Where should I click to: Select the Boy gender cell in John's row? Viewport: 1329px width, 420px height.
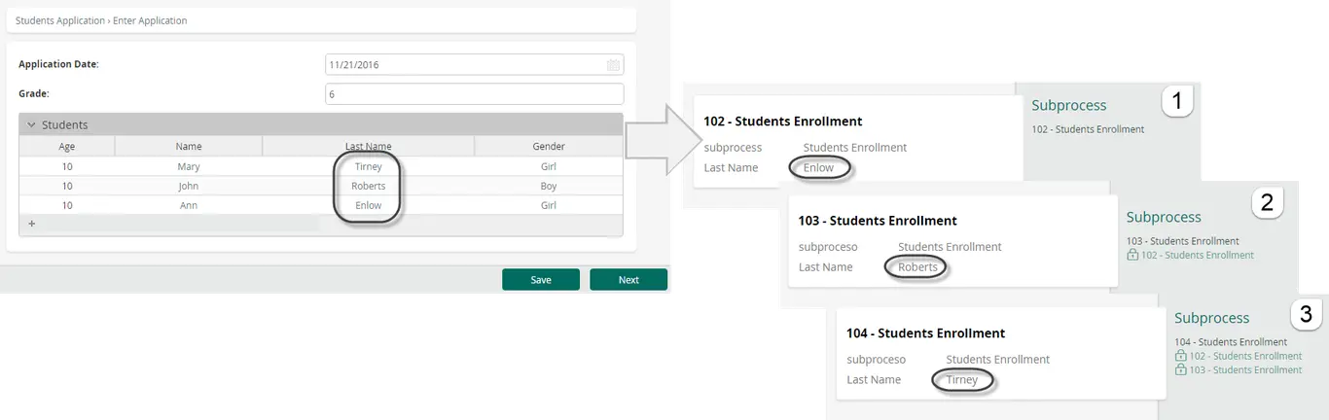coord(549,186)
